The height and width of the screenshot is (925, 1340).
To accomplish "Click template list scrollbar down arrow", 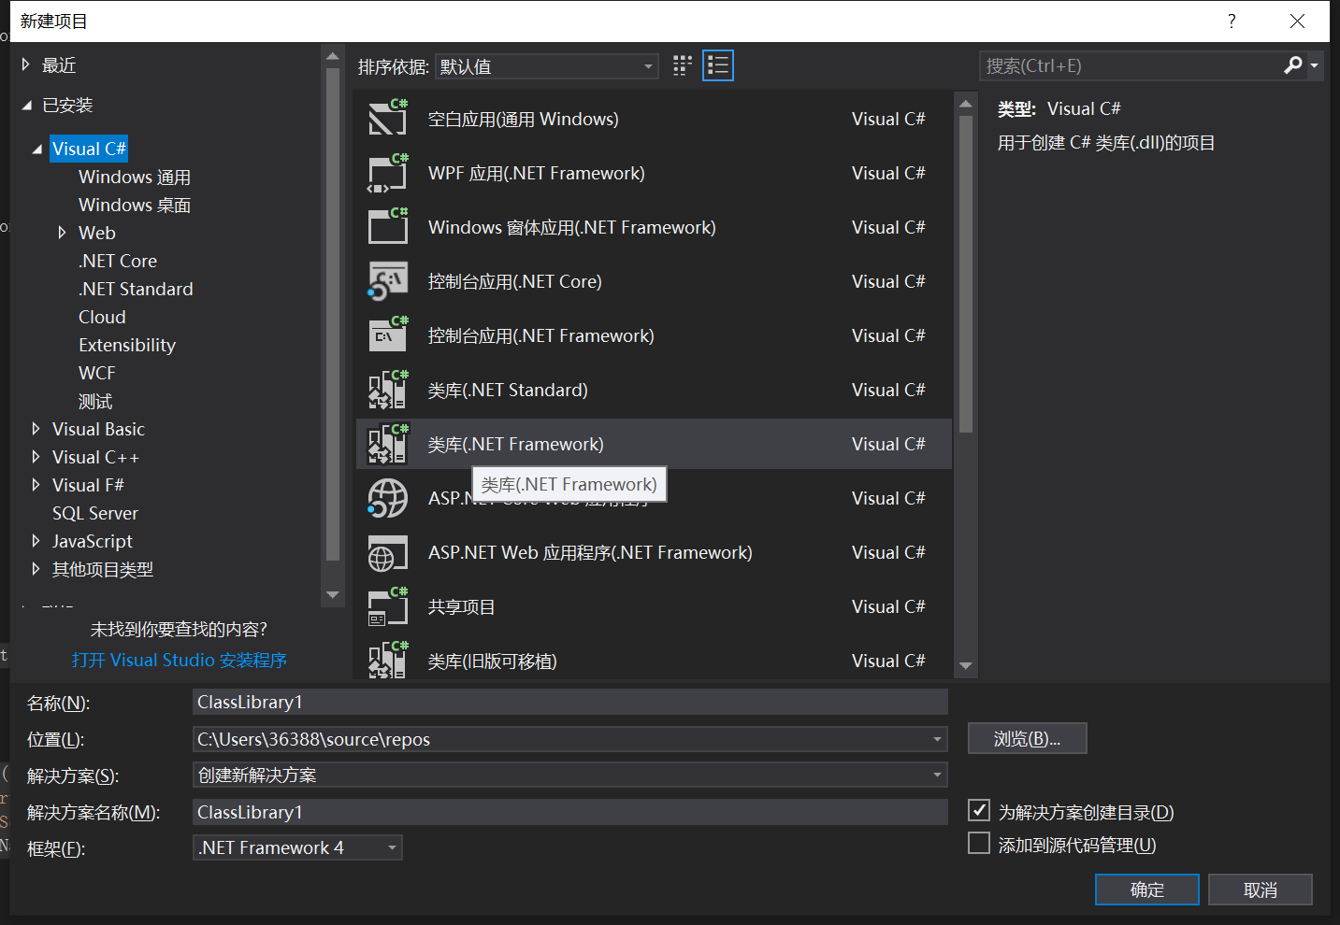I will click(x=966, y=666).
